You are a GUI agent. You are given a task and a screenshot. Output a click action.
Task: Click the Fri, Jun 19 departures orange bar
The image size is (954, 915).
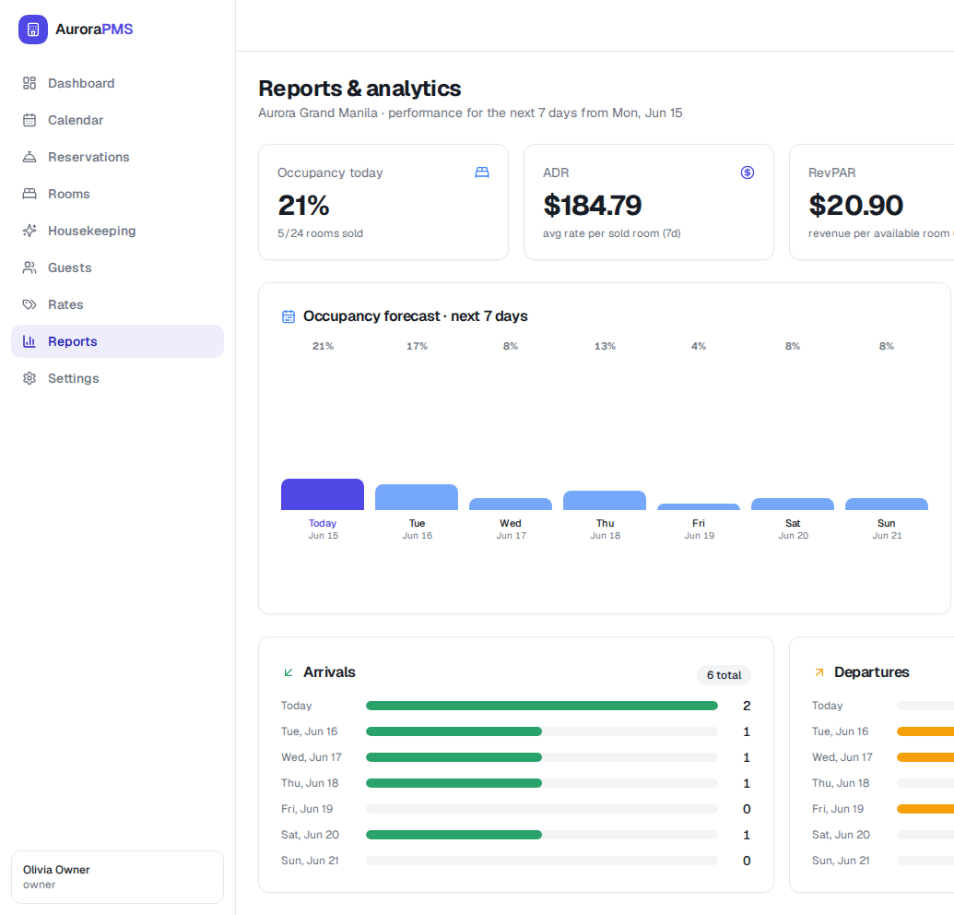[925, 809]
